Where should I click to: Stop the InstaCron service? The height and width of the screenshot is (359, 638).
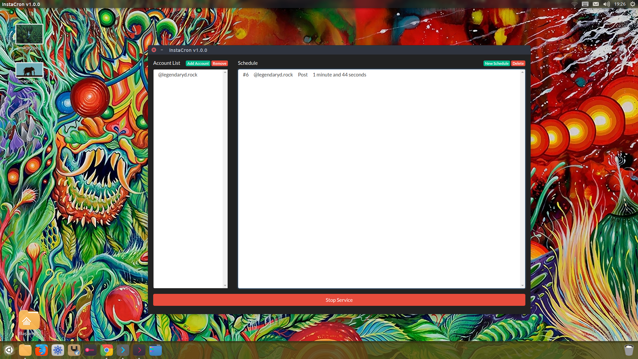click(x=339, y=300)
